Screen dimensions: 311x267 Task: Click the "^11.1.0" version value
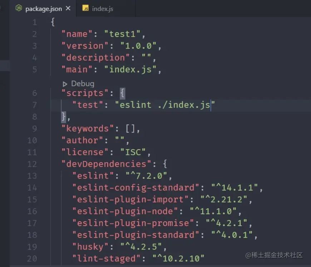click(213, 211)
